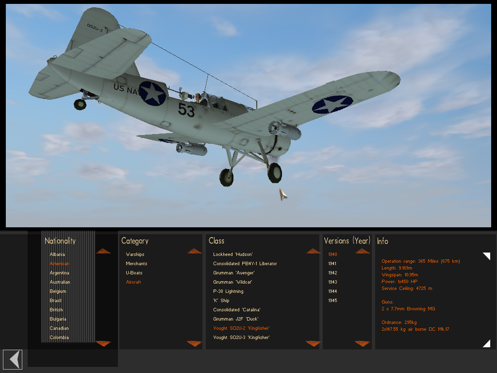Choose the Merchants category
The height and width of the screenshot is (373, 497).
pos(136,264)
